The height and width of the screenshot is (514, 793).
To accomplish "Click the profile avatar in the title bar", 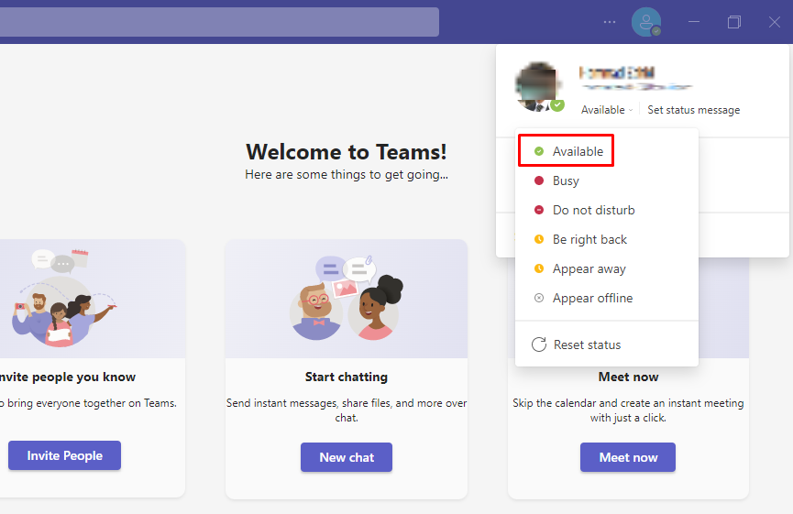I will tap(646, 22).
